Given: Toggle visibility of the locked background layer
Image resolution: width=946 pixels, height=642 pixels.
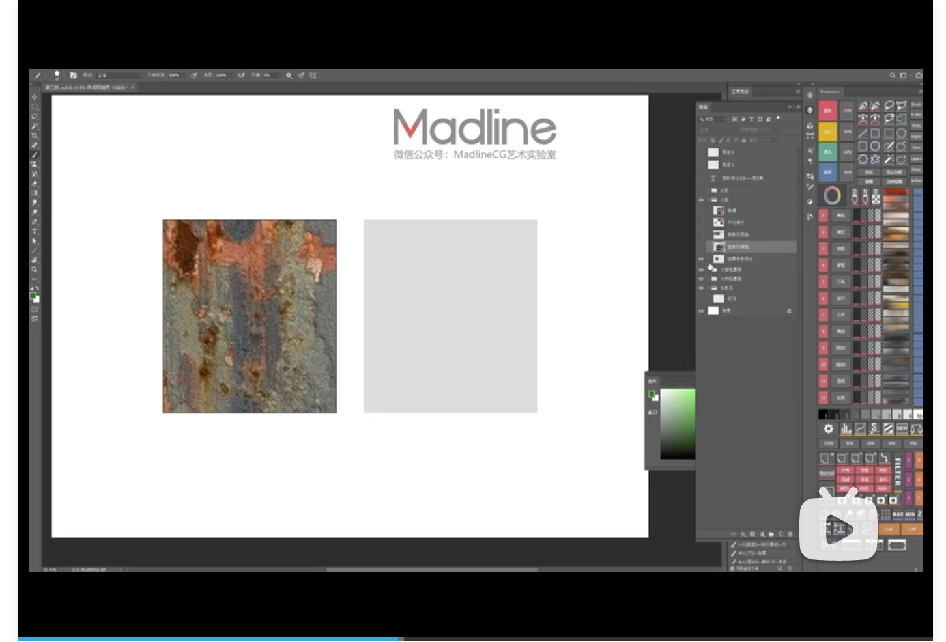Looking at the screenshot, I should (701, 311).
